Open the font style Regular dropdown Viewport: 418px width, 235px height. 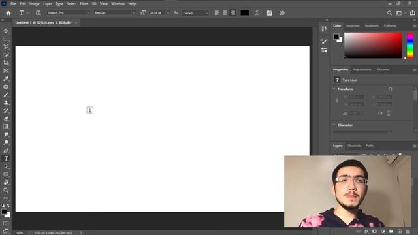[x=134, y=13]
